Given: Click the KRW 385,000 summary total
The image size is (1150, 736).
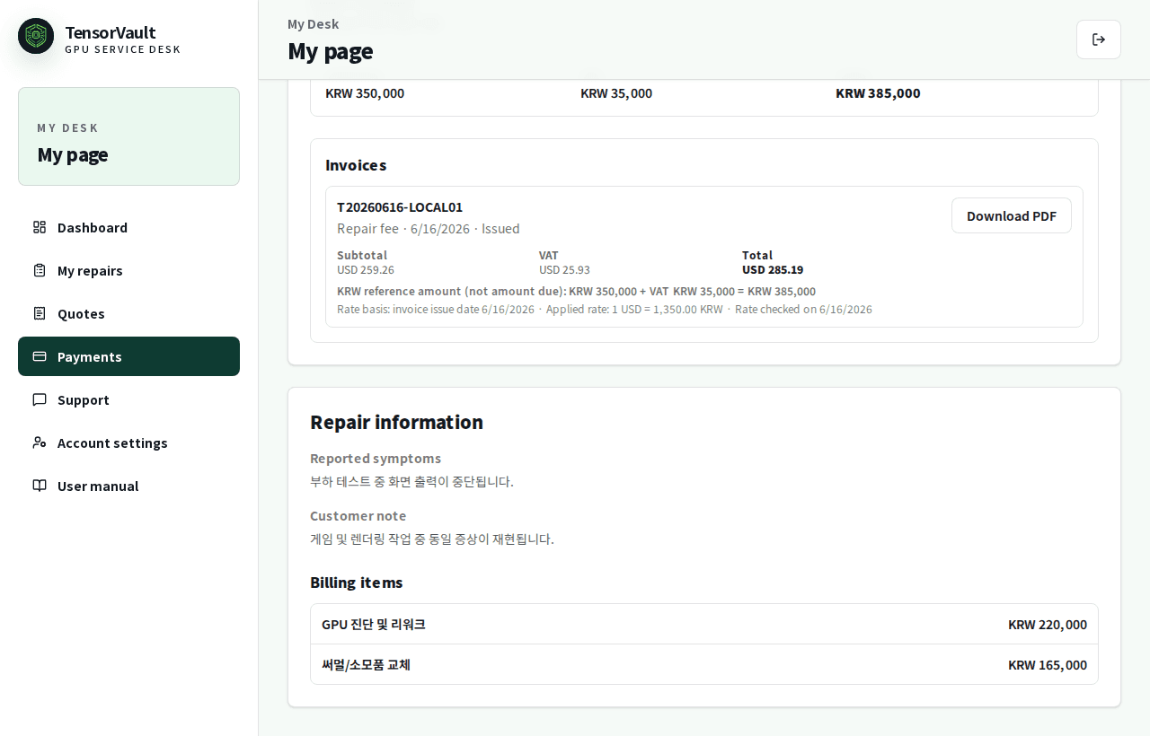Looking at the screenshot, I should pos(878,93).
